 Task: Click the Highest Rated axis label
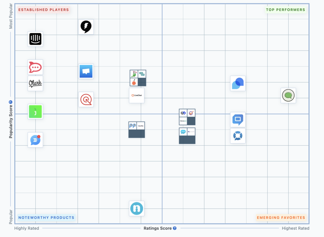296,228
